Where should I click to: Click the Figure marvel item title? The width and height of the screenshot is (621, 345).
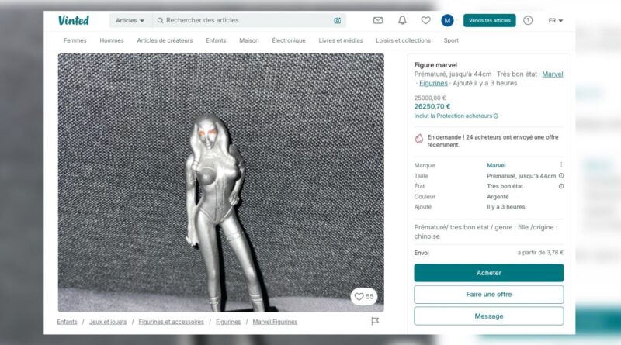point(435,65)
